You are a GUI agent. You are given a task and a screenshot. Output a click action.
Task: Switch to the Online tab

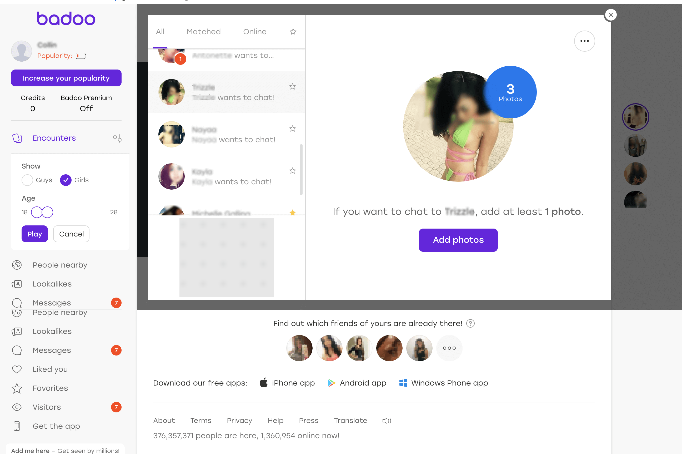coord(255,31)
